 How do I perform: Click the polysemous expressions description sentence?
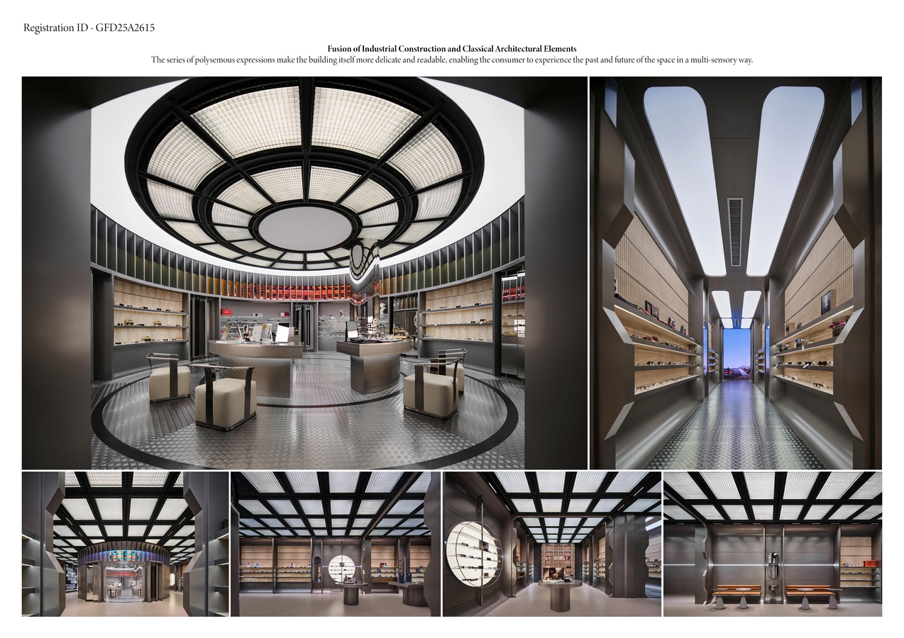[x=451, y=60]
